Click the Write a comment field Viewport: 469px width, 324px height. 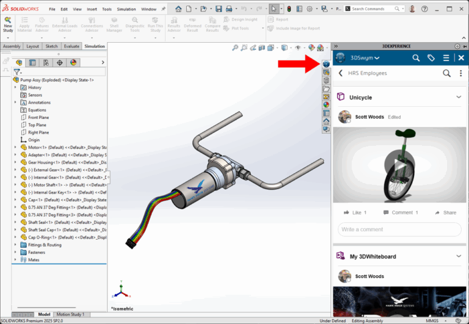point(399,229)
